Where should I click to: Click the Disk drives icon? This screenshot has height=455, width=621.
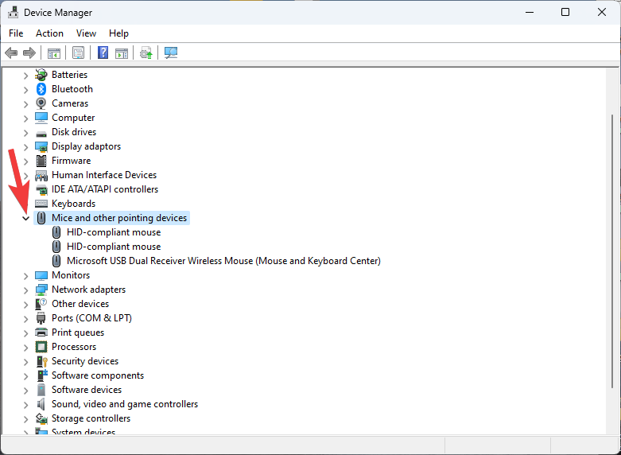(41, 133)
